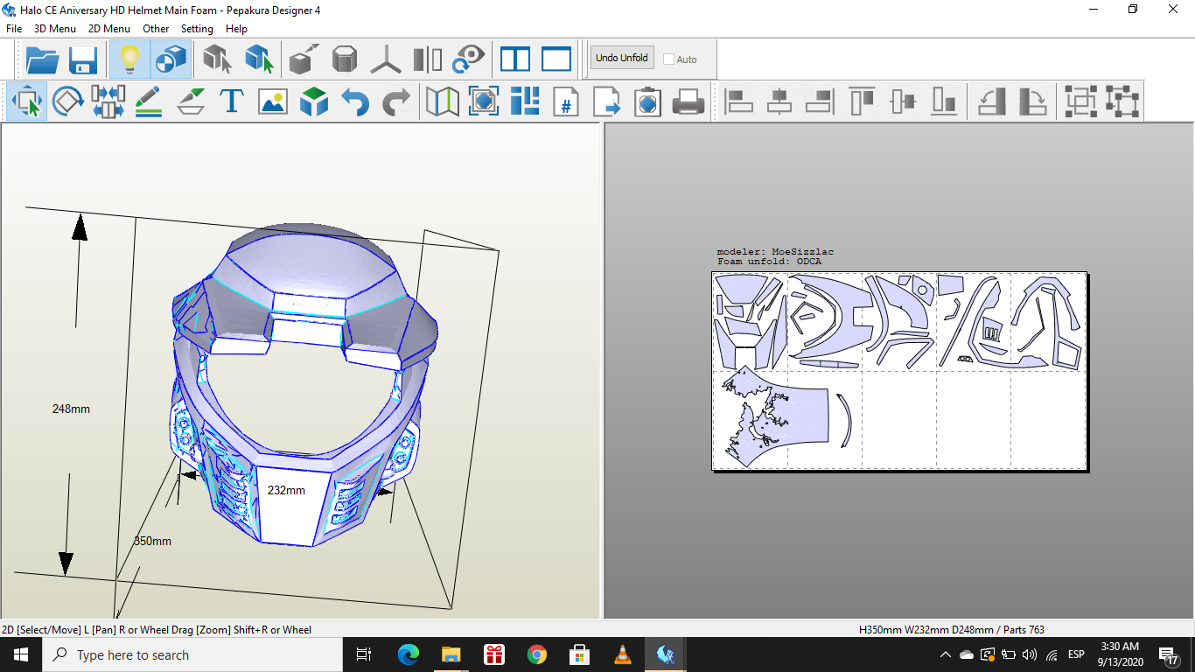Screen dimensions: 1195x672
Task: Click the Undo Unfold button
Action: click(622, 58)
